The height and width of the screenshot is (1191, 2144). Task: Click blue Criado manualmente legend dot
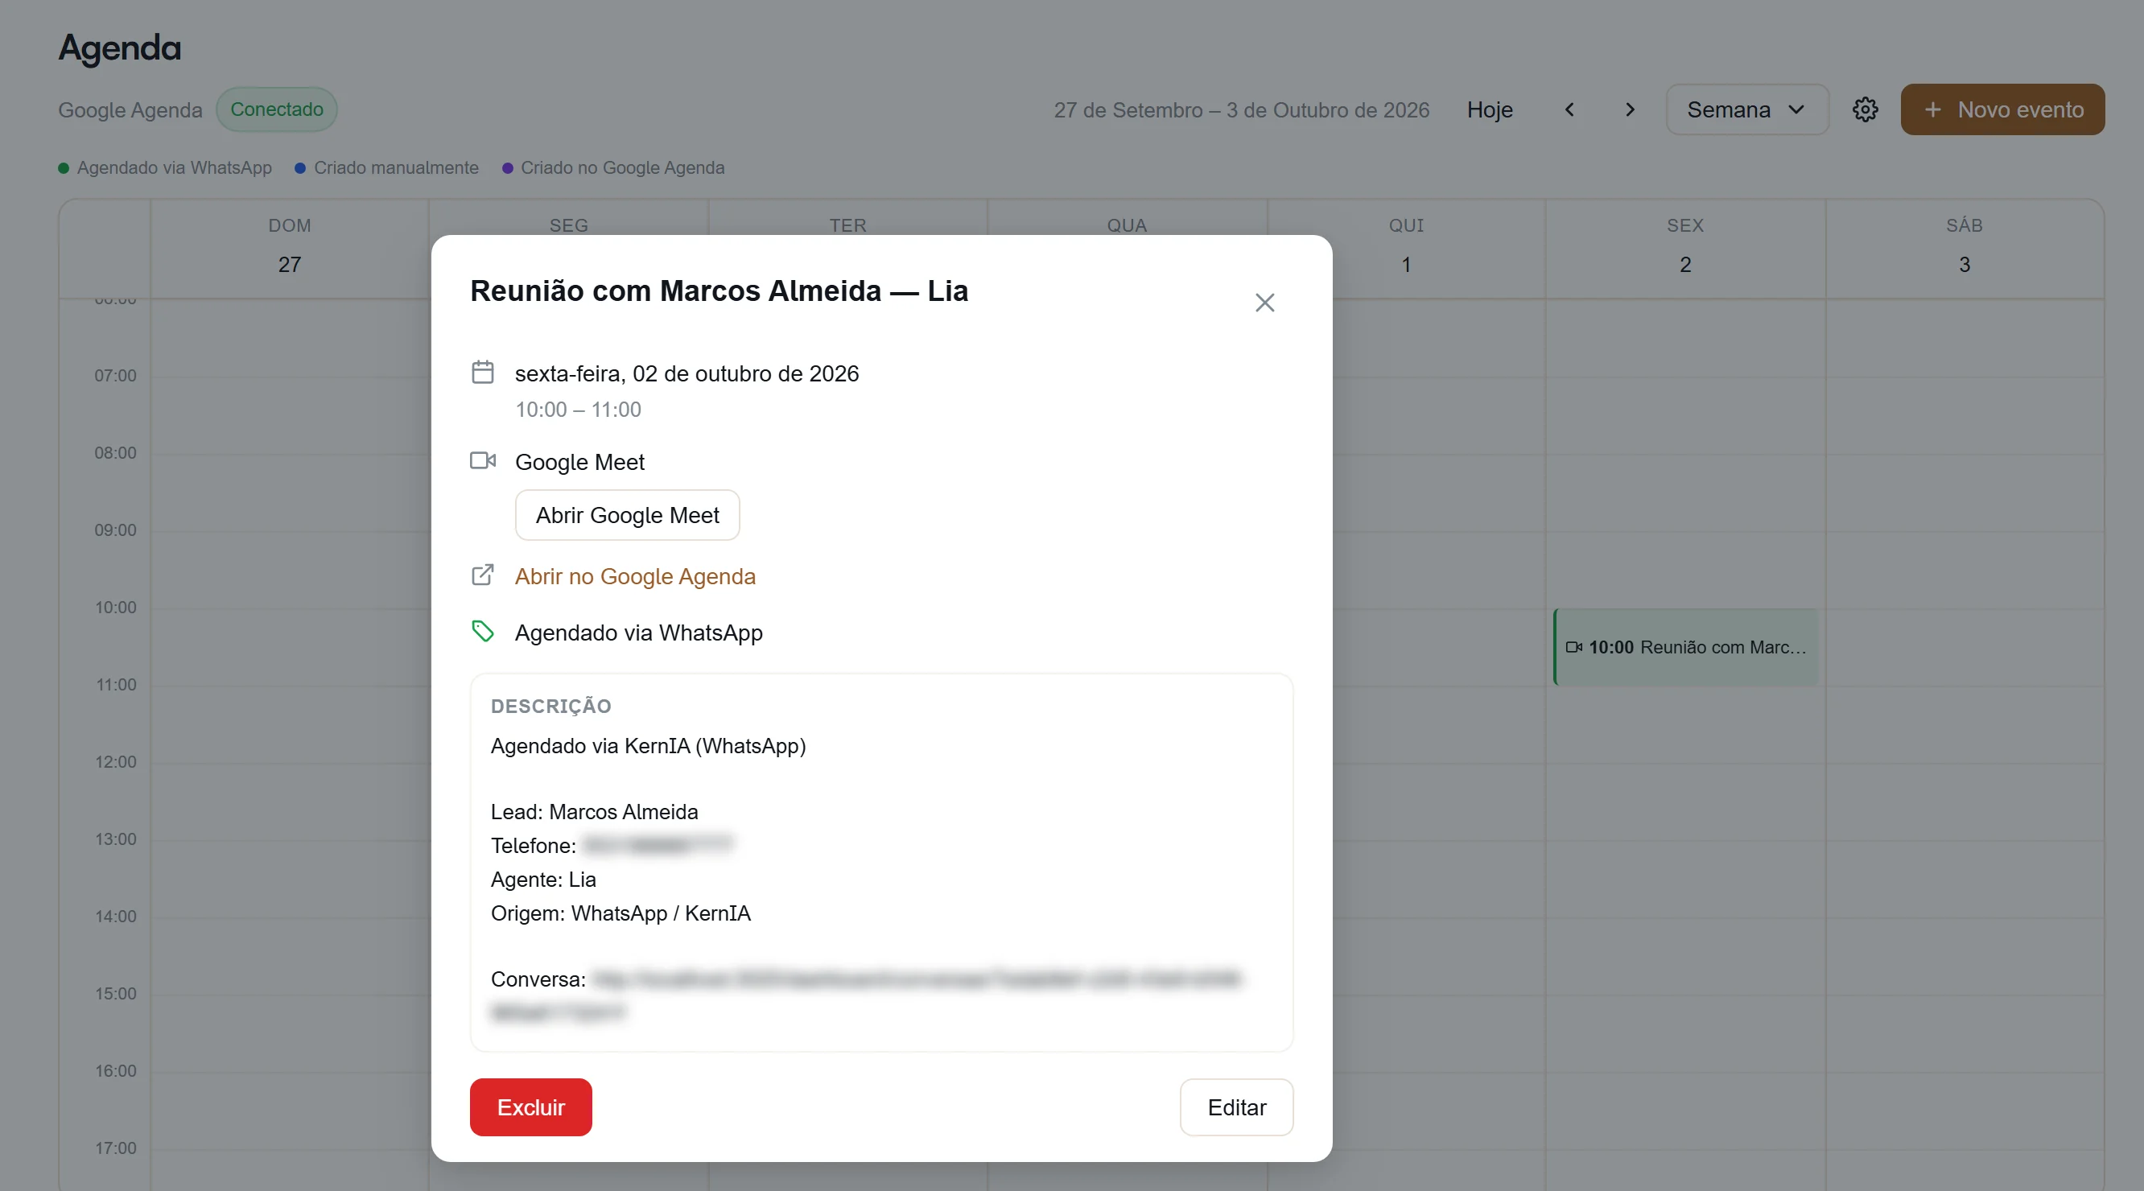pyautogui.click(x=299, y=168)
